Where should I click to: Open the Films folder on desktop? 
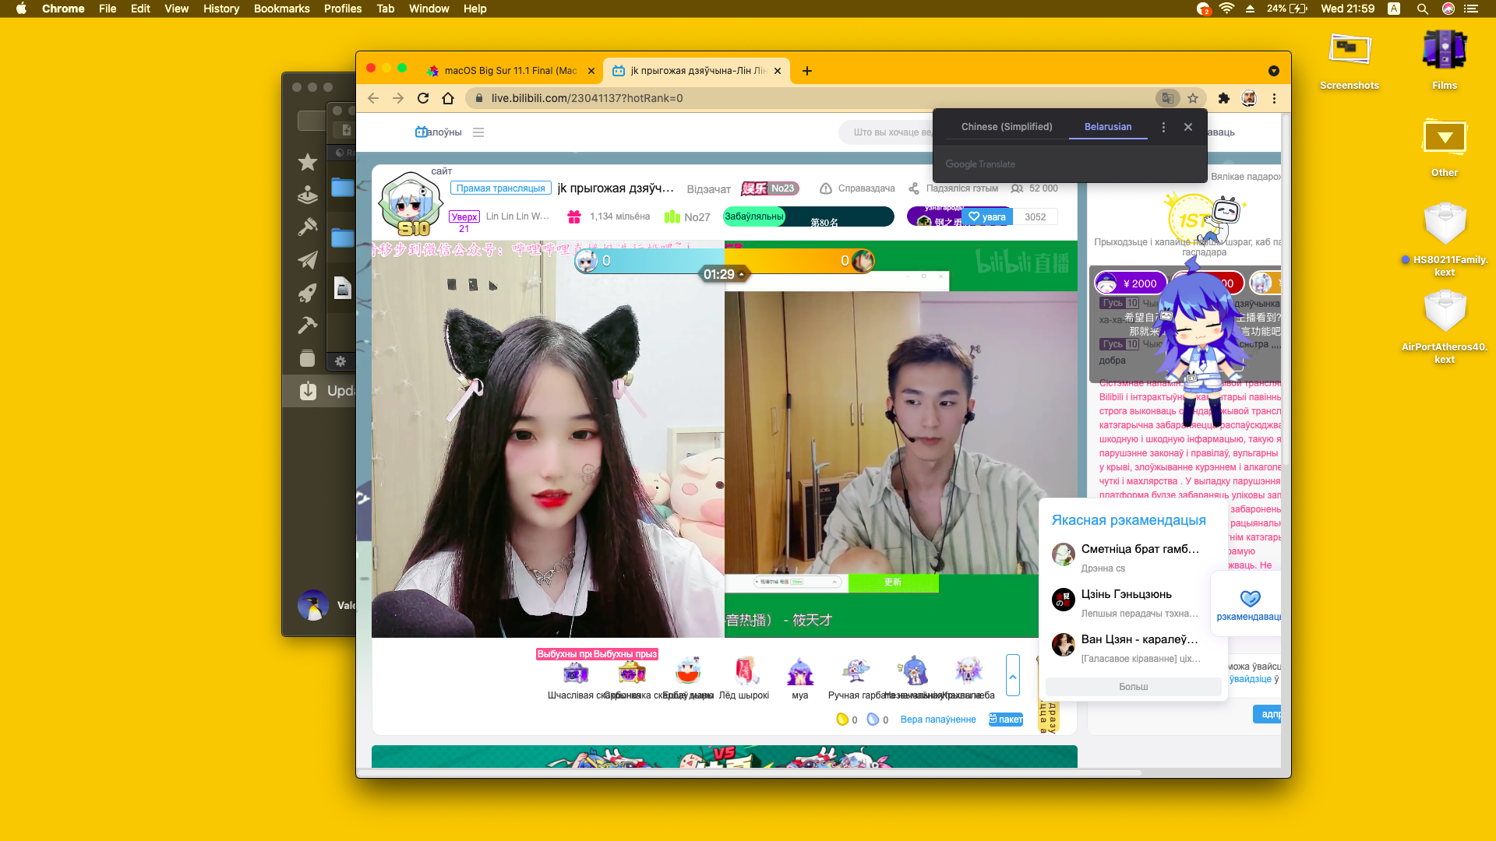[1445, 61]
